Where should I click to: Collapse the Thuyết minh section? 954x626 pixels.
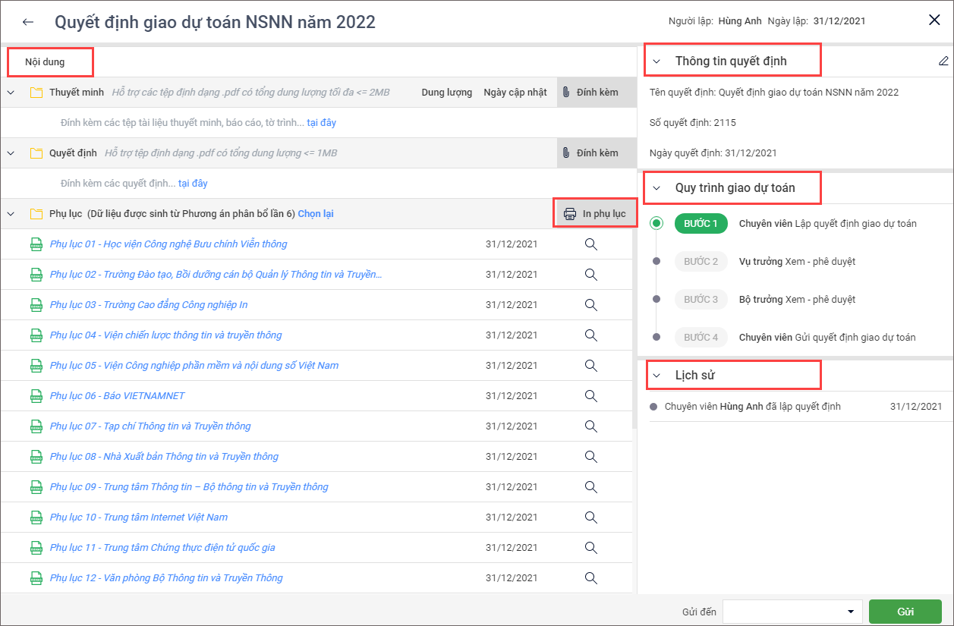click(11, 93)
